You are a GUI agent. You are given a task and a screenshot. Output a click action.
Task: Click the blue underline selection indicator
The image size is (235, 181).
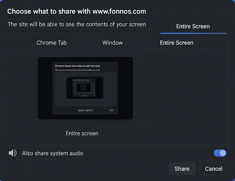pyautogui.click(x=193, y=33)
